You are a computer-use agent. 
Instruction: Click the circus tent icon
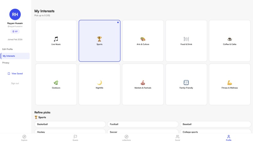(x=143, y=83)
